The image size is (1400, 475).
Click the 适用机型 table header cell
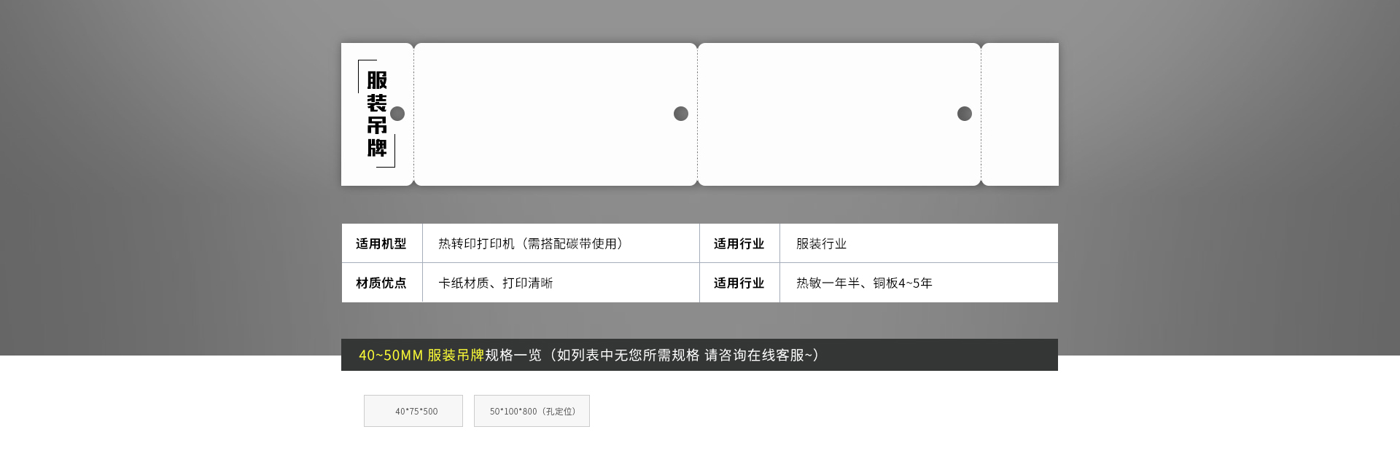tap(381, 243)
